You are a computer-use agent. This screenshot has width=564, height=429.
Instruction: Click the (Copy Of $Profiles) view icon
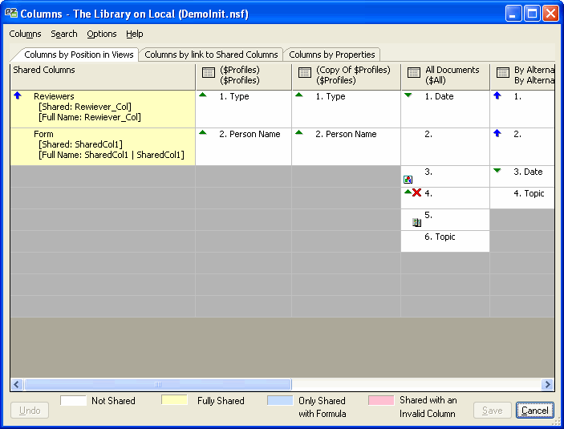[304, 73]
